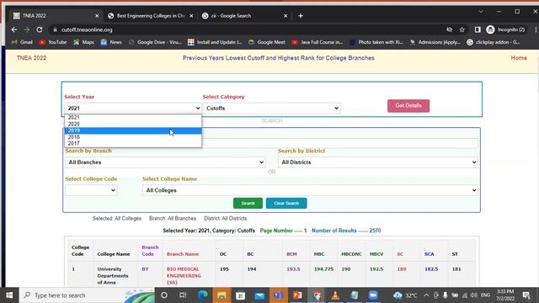Open PowerPoint from taskbar
Image resolution: width=539 pixels, height=303 pixels.
(297, 295)
